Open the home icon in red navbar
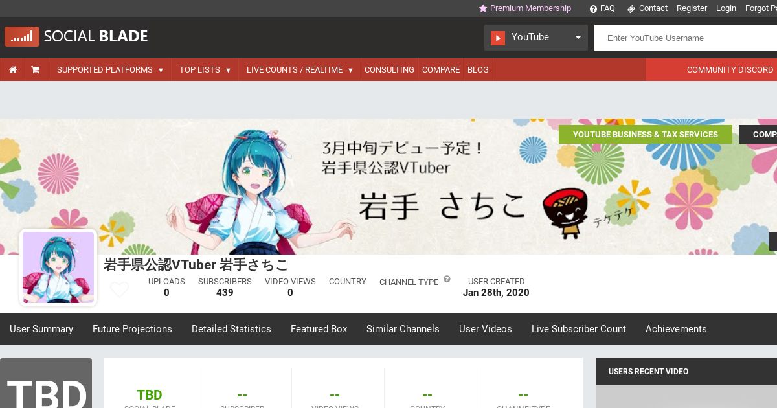The width and height of the screenshot is (777, 408). click(13, 70)
